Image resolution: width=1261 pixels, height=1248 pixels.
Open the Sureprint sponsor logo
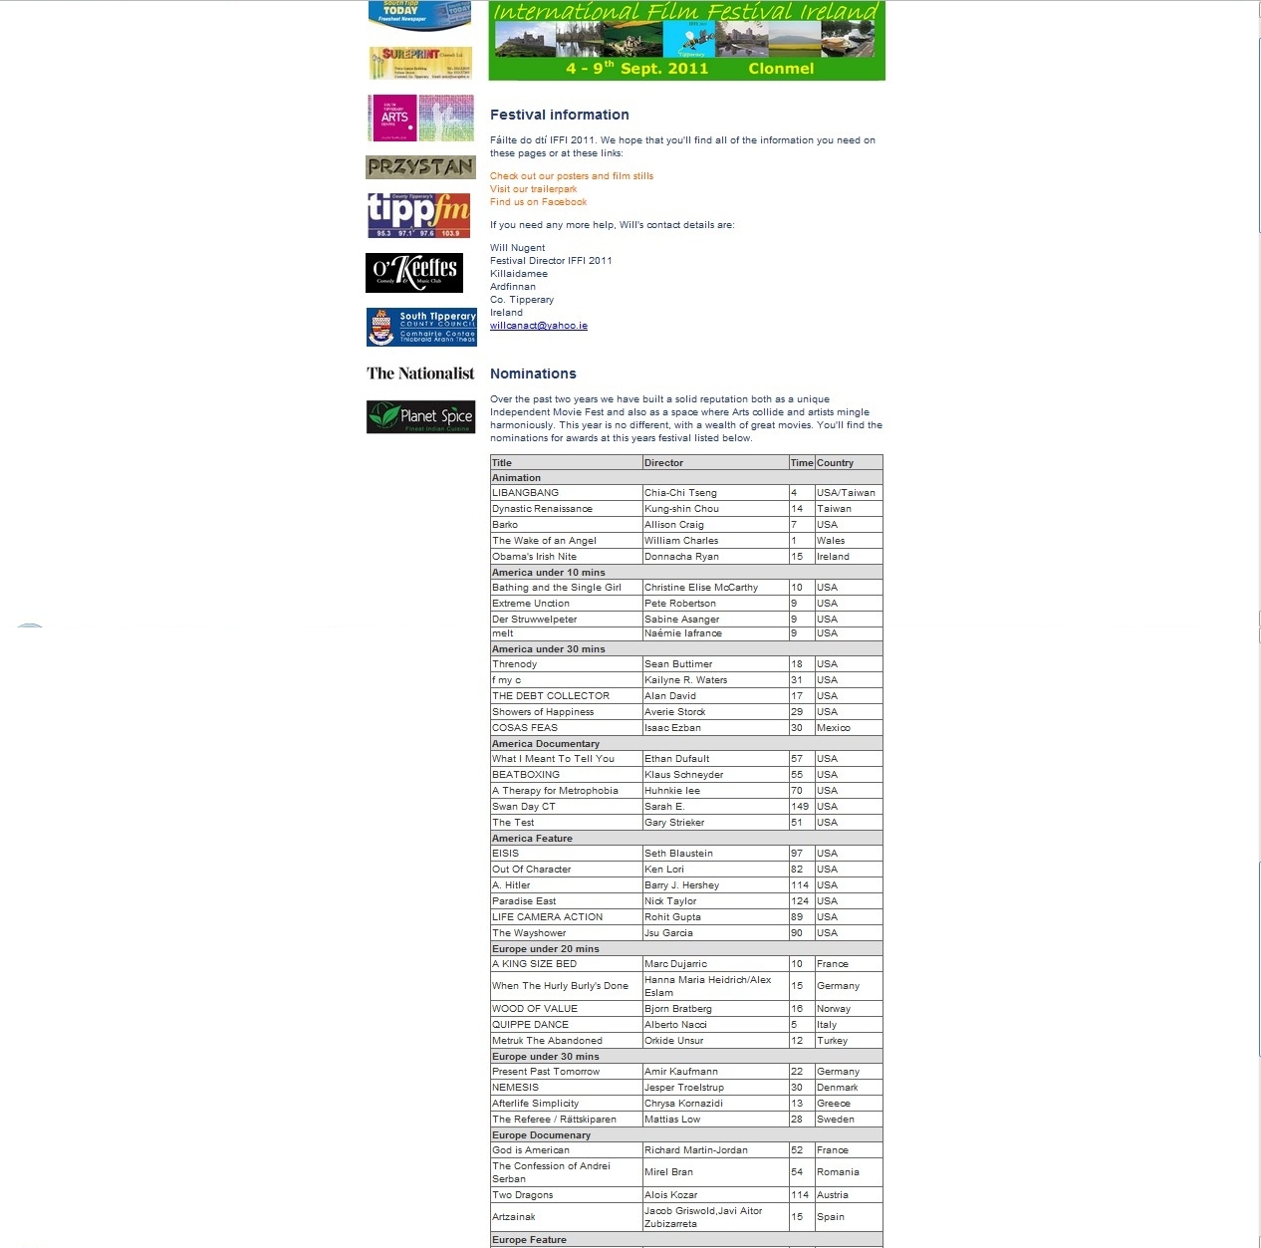click(x=420, y=63)
